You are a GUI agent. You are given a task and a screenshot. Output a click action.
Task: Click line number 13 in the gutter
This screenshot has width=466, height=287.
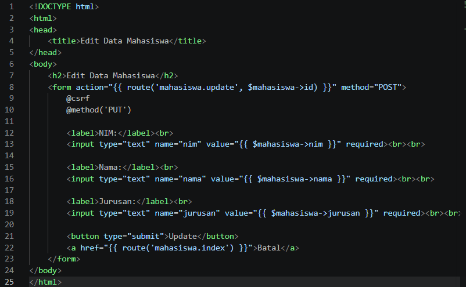pyautogui.click(x=9, y=144)
